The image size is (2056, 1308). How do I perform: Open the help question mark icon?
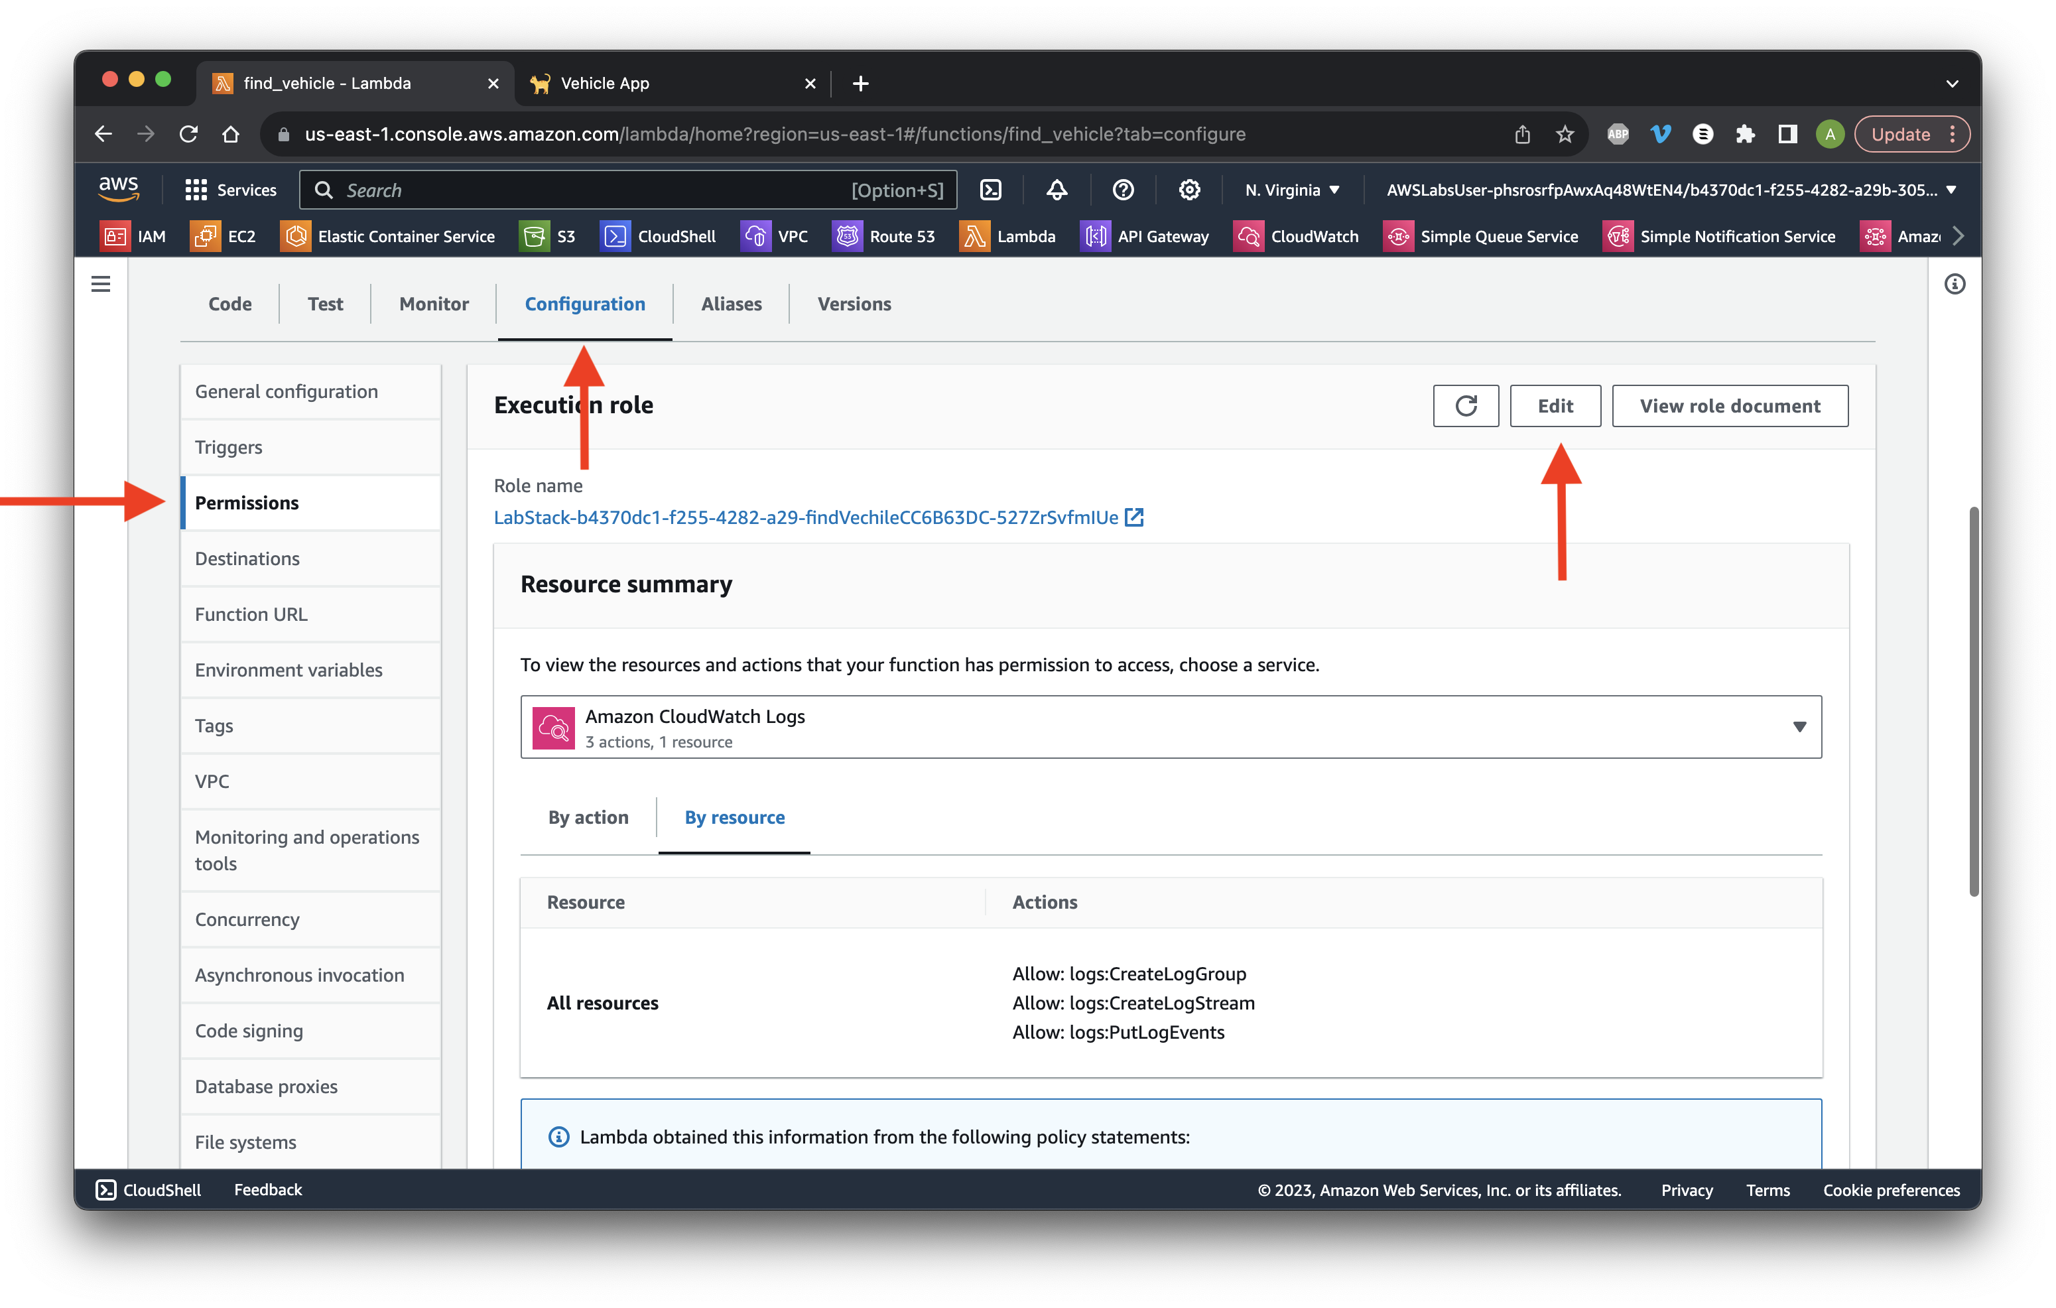(x=1123, y=190)
